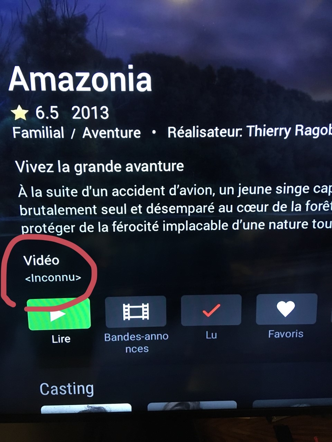Select the Casting section heading
This screenshot has width=332, height=442.
tap(67, 389)
